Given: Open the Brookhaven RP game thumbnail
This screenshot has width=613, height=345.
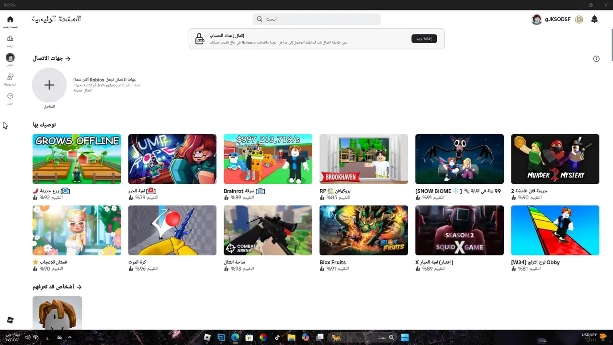Looking at the screenshot, I should coord(363,159).
